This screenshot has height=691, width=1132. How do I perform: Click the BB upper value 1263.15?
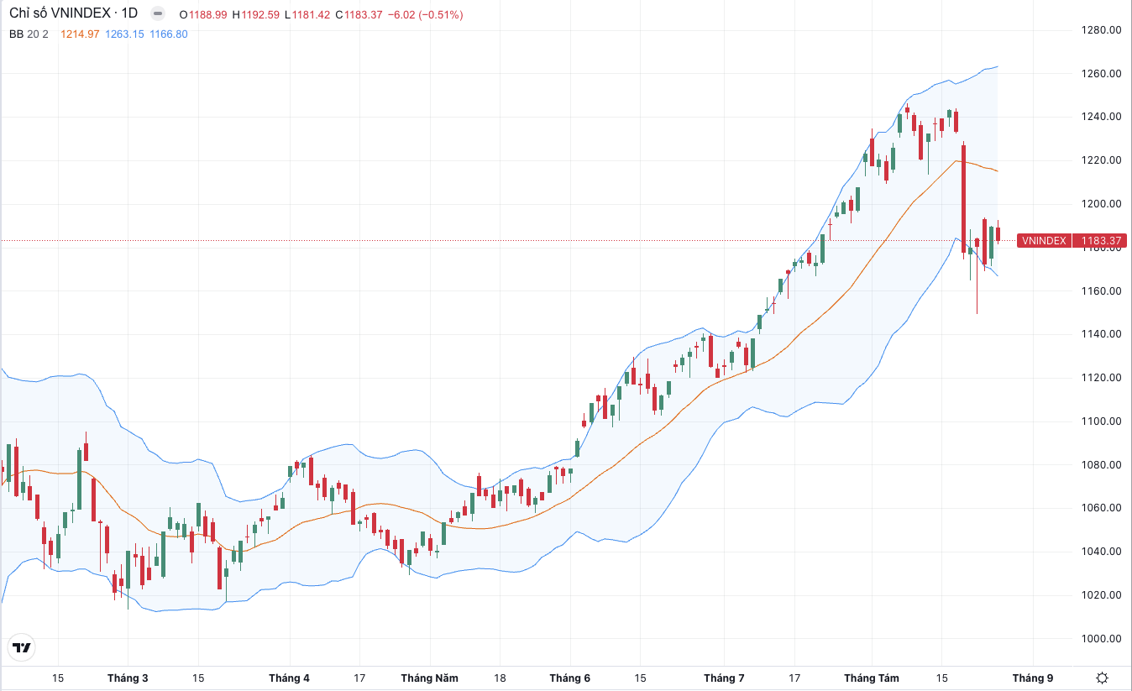pyautogui.click(x=124, y=34)
